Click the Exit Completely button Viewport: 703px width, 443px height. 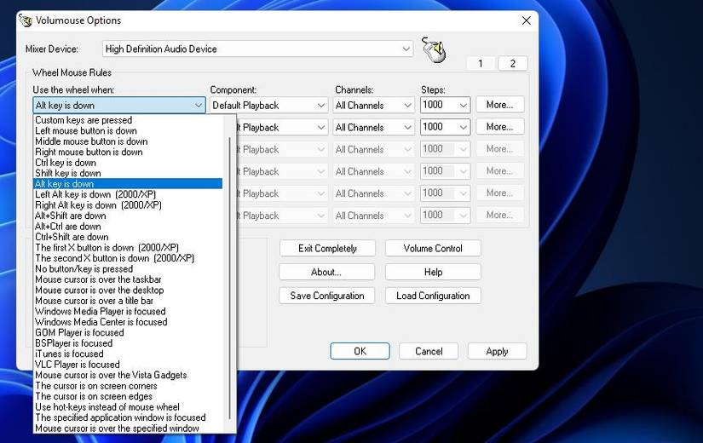327,249
